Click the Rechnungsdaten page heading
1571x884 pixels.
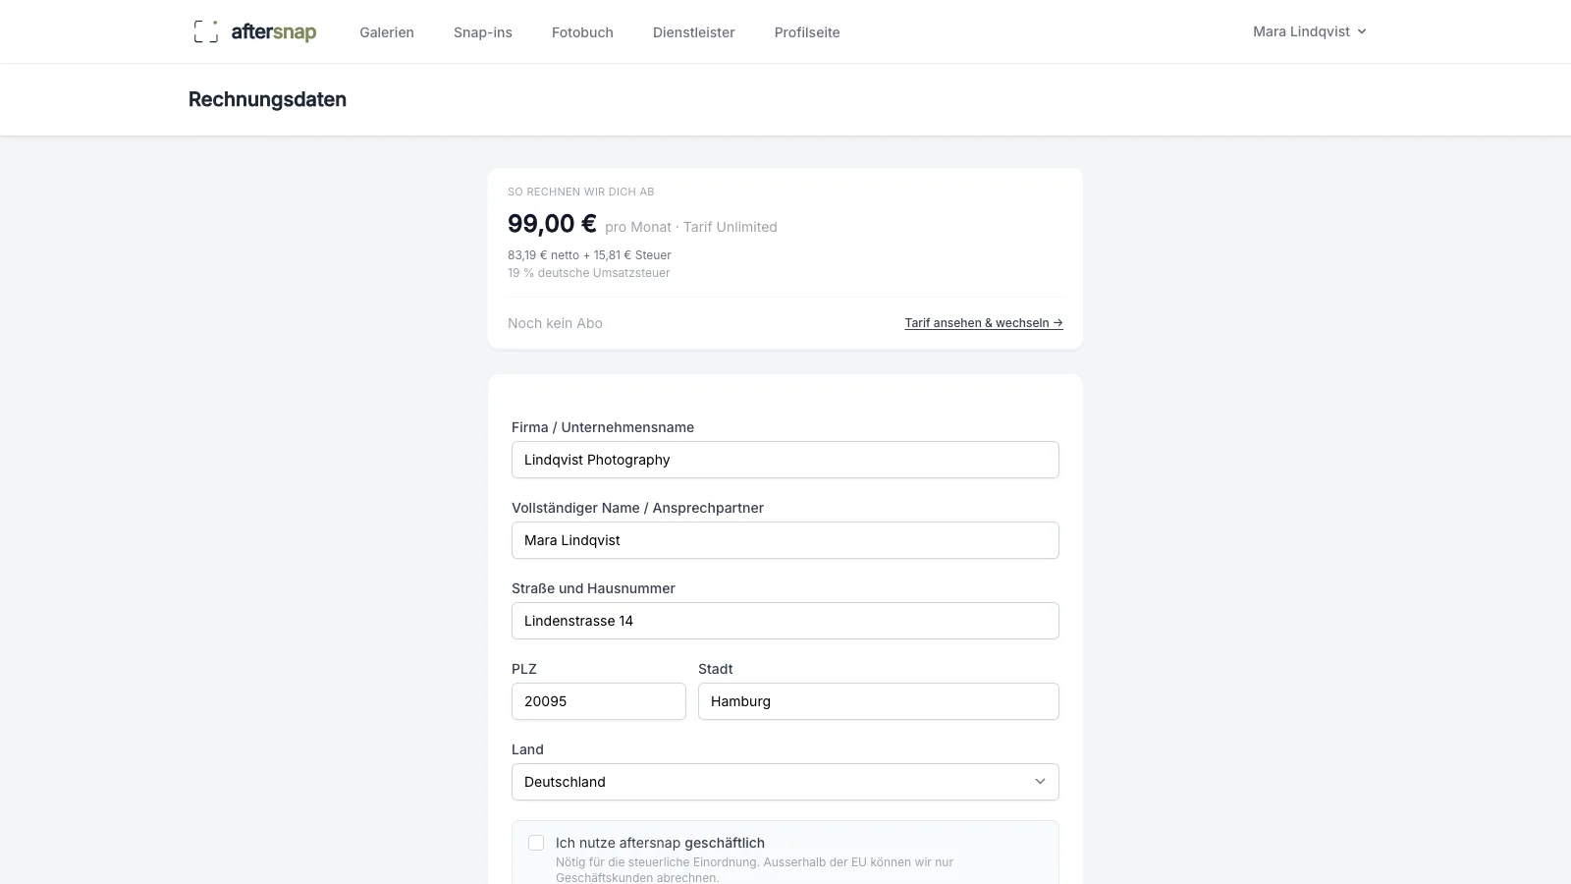(267, 99)
